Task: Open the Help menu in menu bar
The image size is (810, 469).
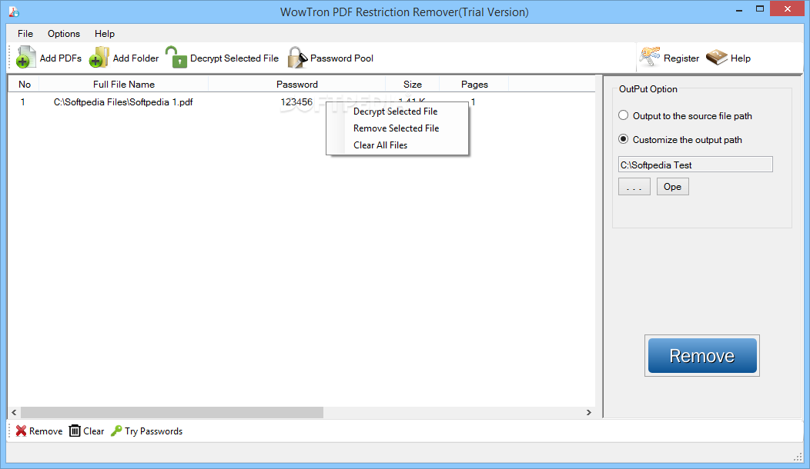Action: [x=105, y=34]
